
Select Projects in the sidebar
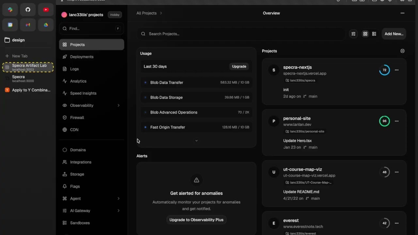pyautogui.click(x=91, y=45)
